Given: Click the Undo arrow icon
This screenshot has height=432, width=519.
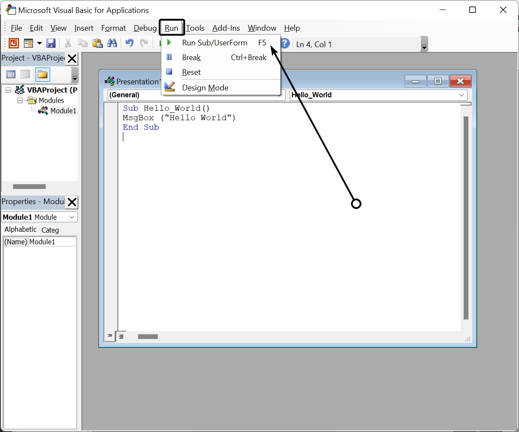Looking at the screenshot, I should coord(129,43).
